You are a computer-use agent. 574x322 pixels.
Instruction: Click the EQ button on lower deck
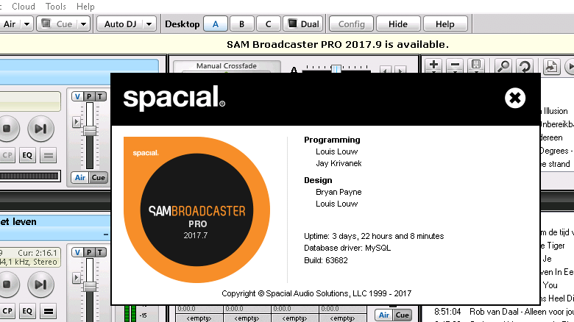pyautogui.click(x=27, y=312)
